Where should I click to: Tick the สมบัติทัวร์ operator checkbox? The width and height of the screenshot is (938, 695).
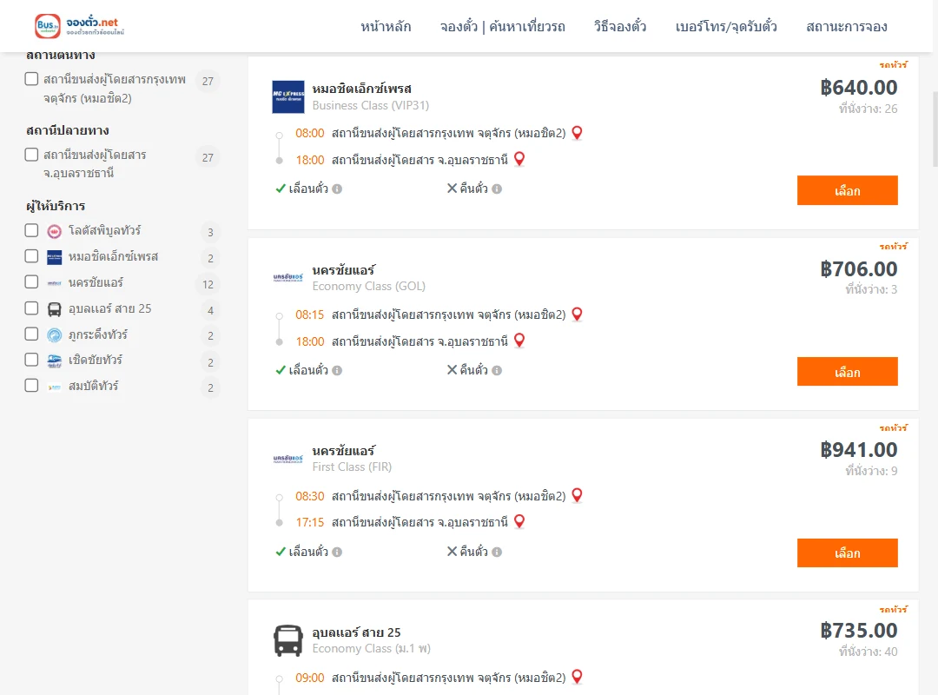32,386
